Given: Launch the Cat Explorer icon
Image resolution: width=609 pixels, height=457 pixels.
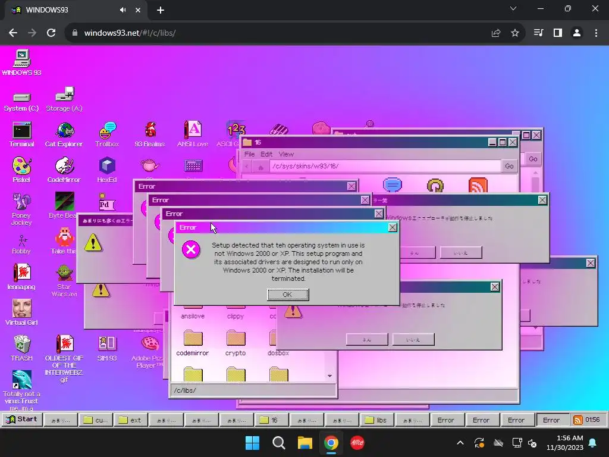Looking at the screenshot, I should click(x=64, y=134).
